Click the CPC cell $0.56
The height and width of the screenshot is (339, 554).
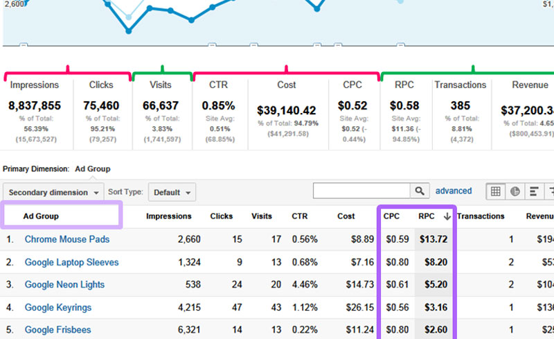tap(397, 308)
